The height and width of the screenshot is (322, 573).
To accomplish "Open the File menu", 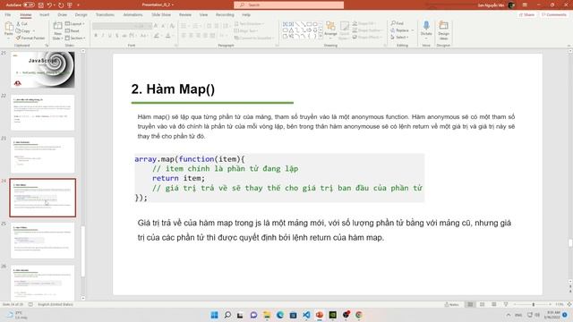I will [x=8, y=15].
